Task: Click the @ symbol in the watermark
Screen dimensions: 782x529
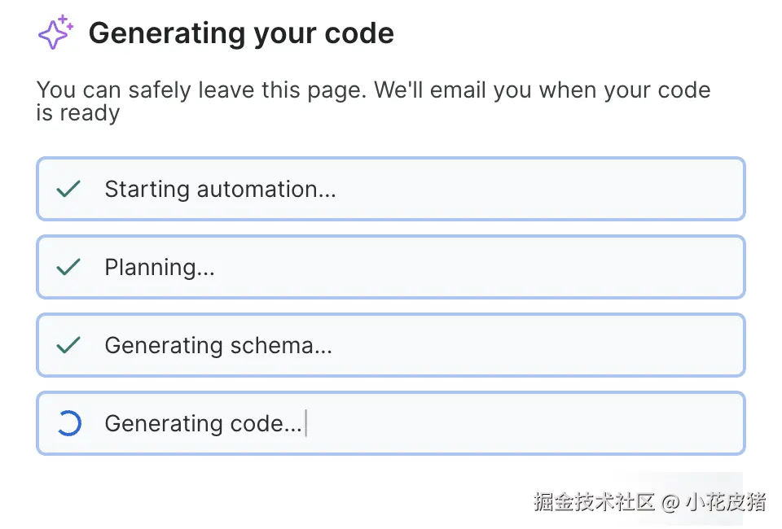Action: pyautogui.click(x=670, y=502)
